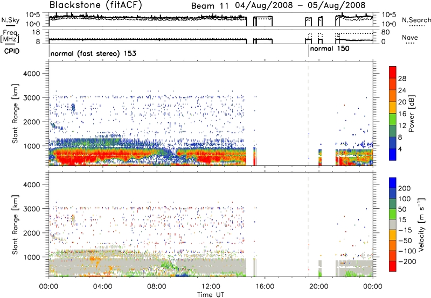Image resolution: width=431 pixels, height=298 pixels.
Task: Click the Slant Range label of the power panel
Action: point(15,113)
